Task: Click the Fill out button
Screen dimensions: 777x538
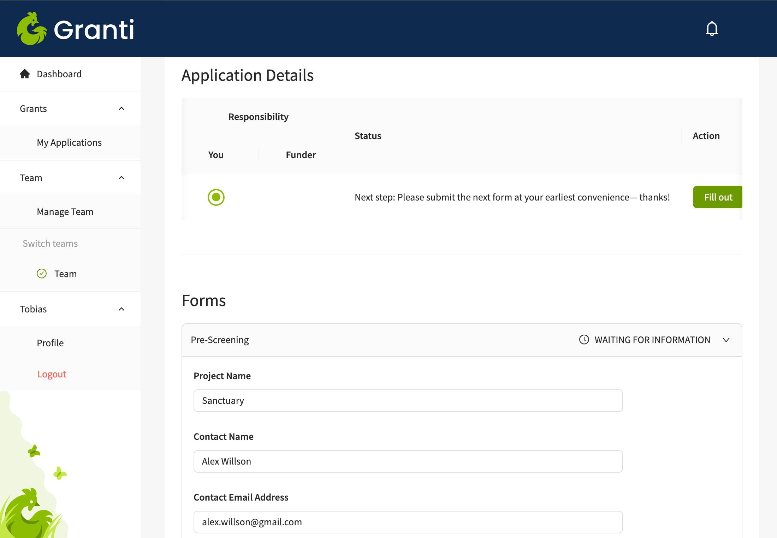Action: [718, 197]
